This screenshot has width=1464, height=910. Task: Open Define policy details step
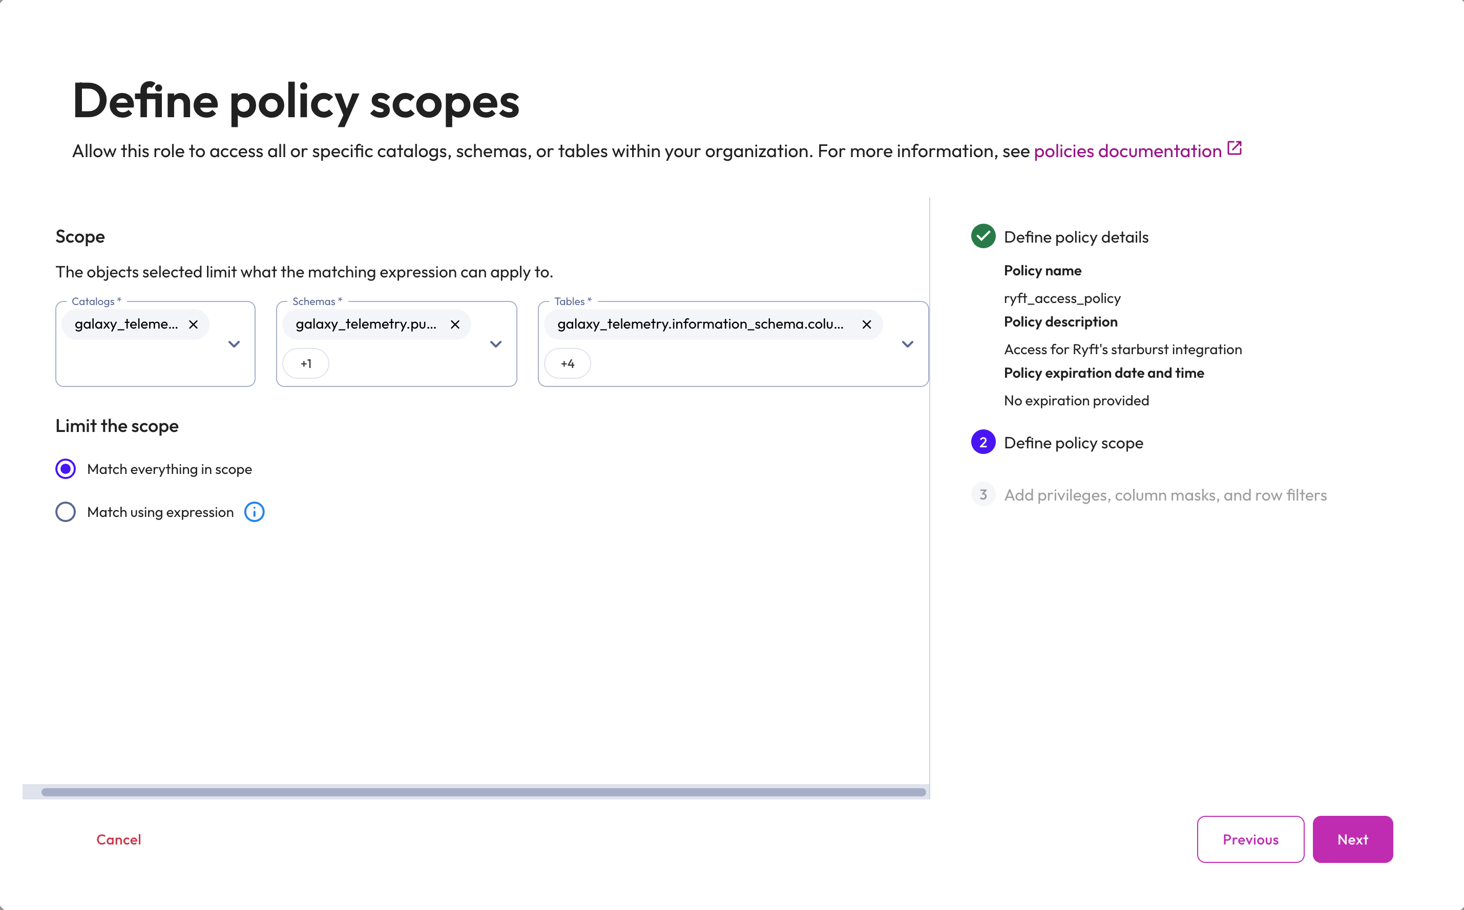[x=1076, y=237]
